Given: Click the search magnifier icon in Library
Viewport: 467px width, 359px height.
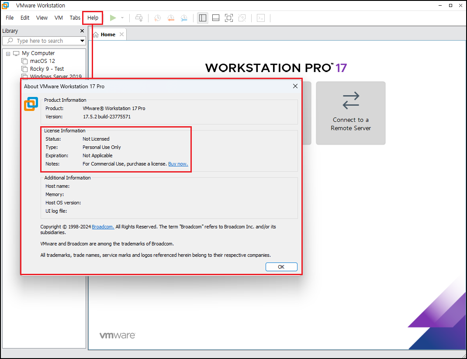Looking at the screenshot, I should 10,41.
